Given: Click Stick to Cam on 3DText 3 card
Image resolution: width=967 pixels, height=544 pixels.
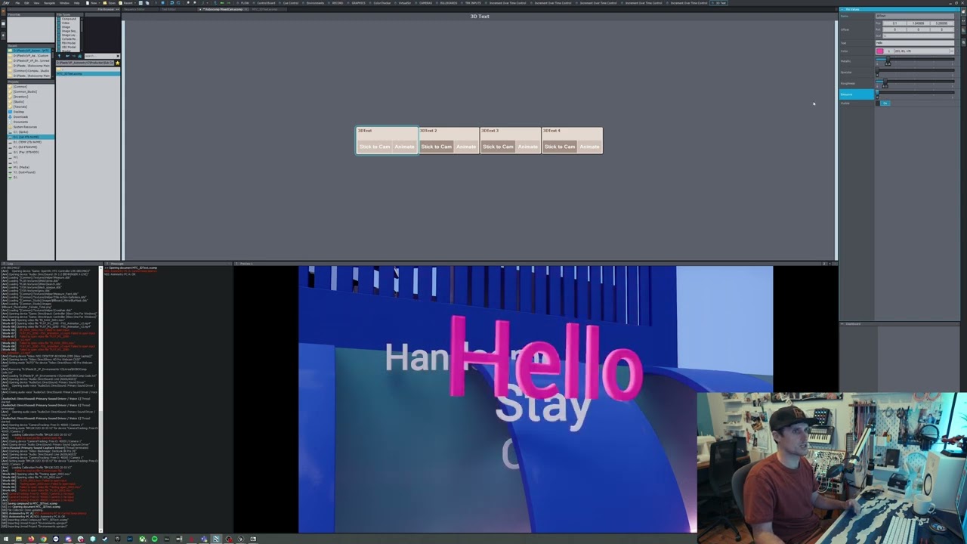Looking at the screenshot, I should coord(498,147).
